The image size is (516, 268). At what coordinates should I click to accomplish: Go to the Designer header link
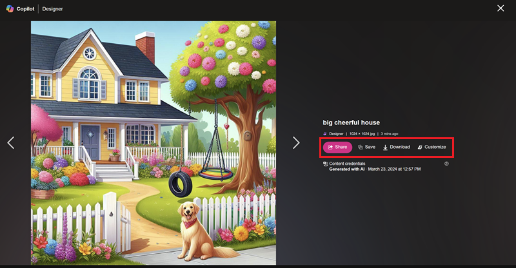52,9
